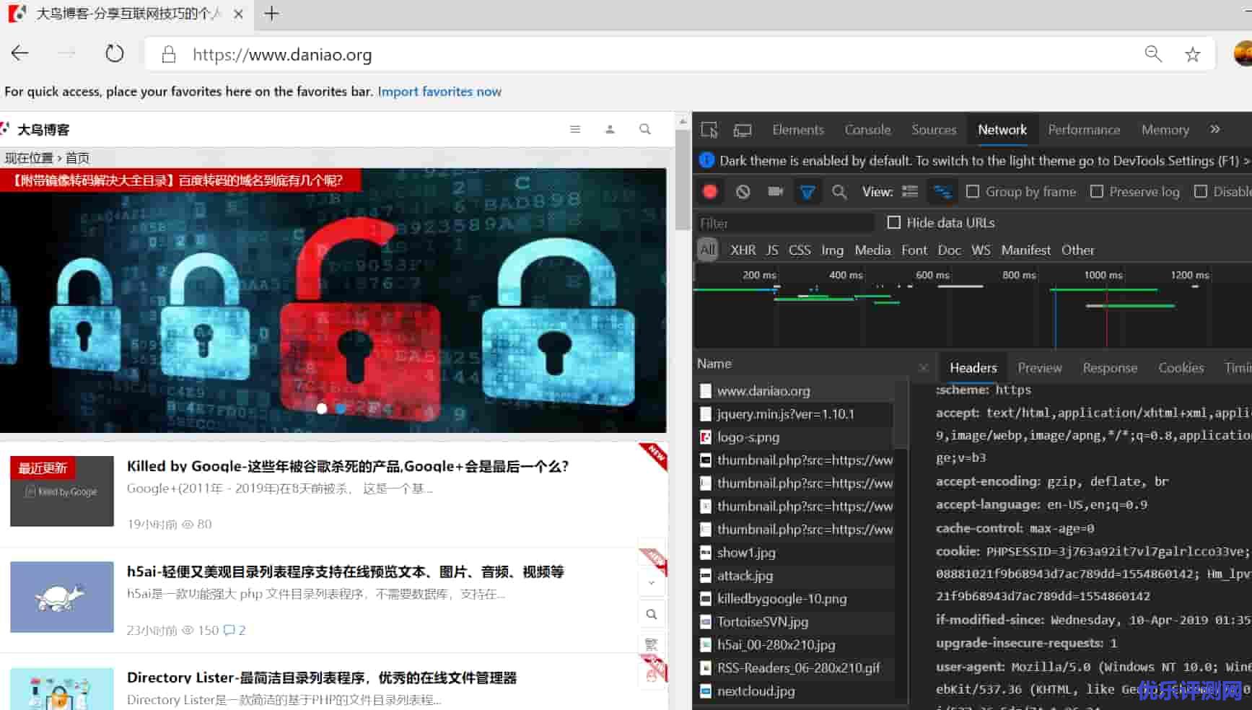Toggle the device emulation icon
This screenshot has height=710, width=1252.
(x=743, y=129)
